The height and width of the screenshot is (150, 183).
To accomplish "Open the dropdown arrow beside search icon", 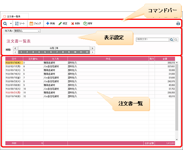I will click(x=11, y=23).
